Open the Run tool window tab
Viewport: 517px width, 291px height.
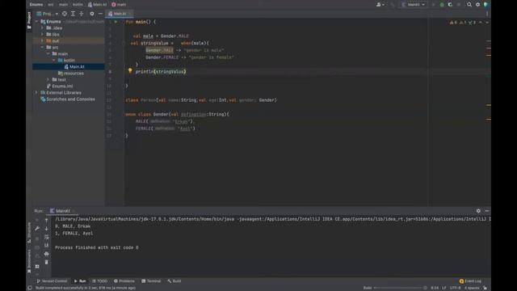click(x=80, y=281)
